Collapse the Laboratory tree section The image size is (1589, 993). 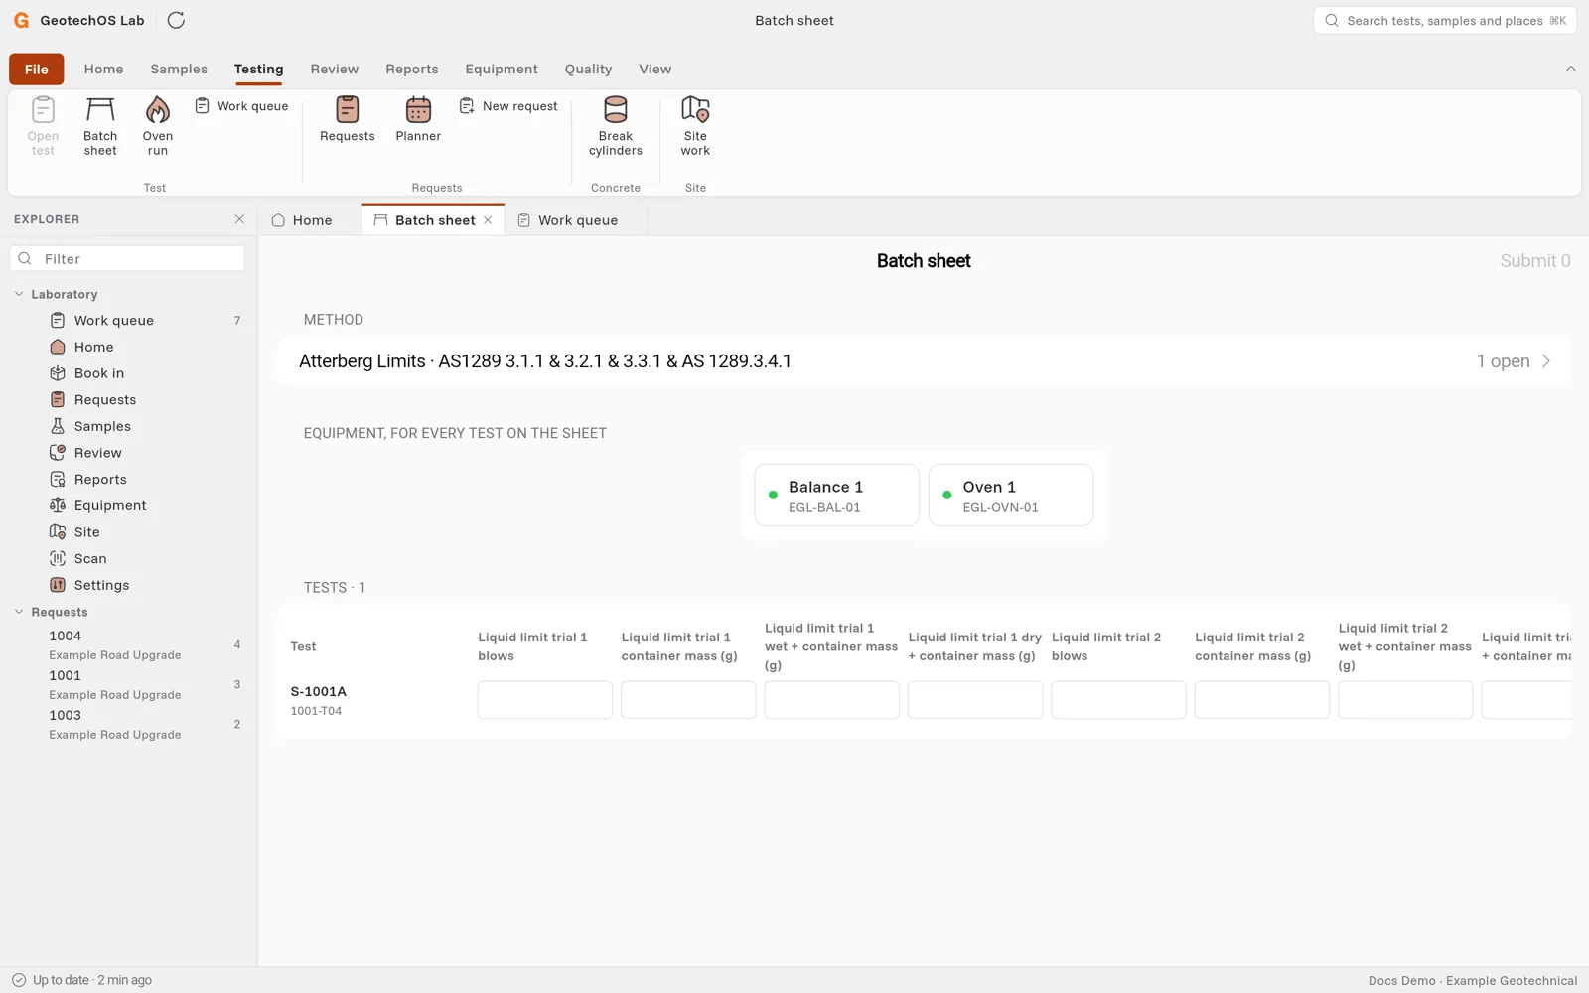[x=19, y=294]
